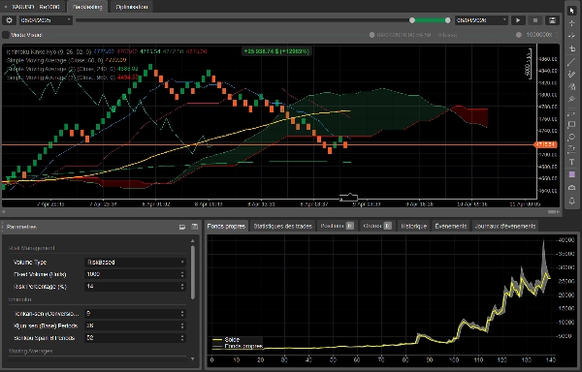Viewport: 582px width, 372px height.
Task: Click the Senkou Span B stepper arrows
Action: click(x=182, y=338)
